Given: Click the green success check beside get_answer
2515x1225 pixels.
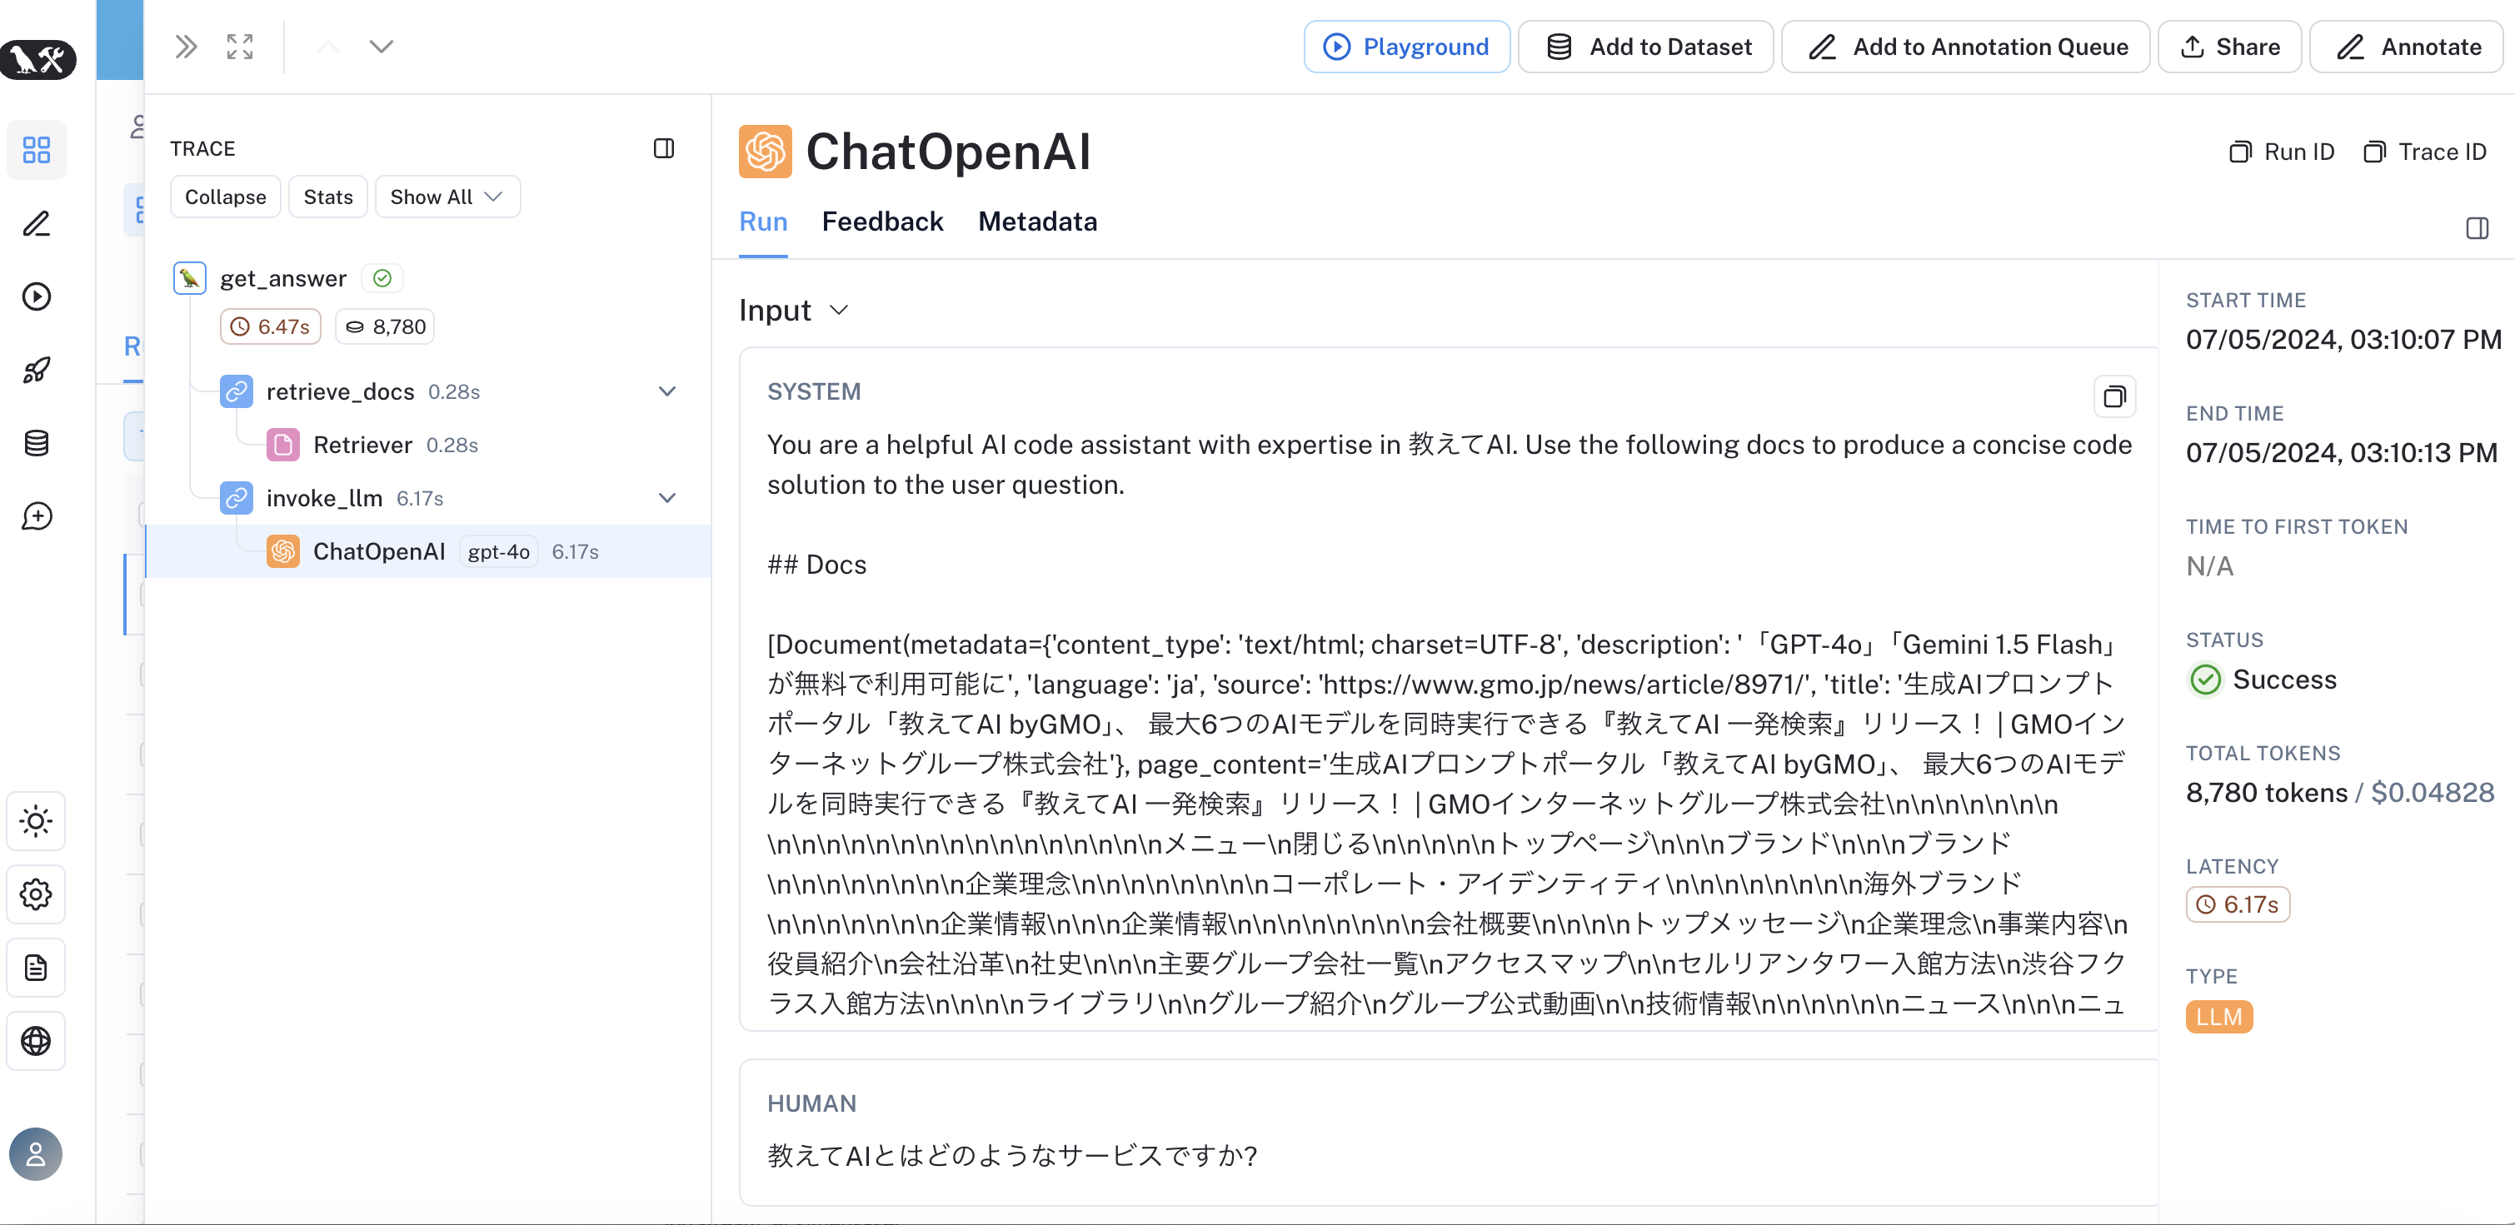Looking at the screenshot, I should [x=382, y=278].
